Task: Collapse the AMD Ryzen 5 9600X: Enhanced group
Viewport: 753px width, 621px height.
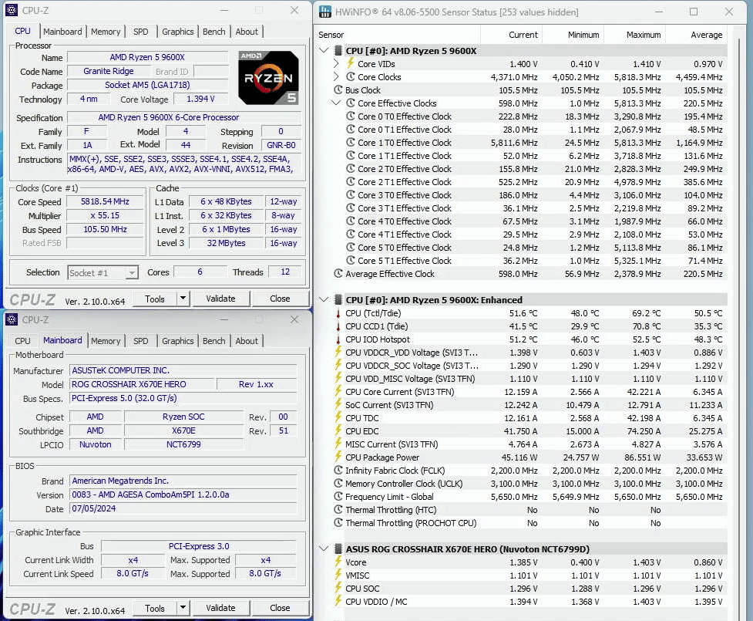Action: click(324, 299)
